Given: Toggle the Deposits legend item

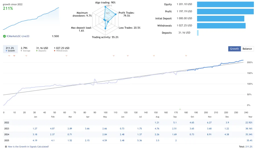Looking at the screenshot, I should 42,49.
